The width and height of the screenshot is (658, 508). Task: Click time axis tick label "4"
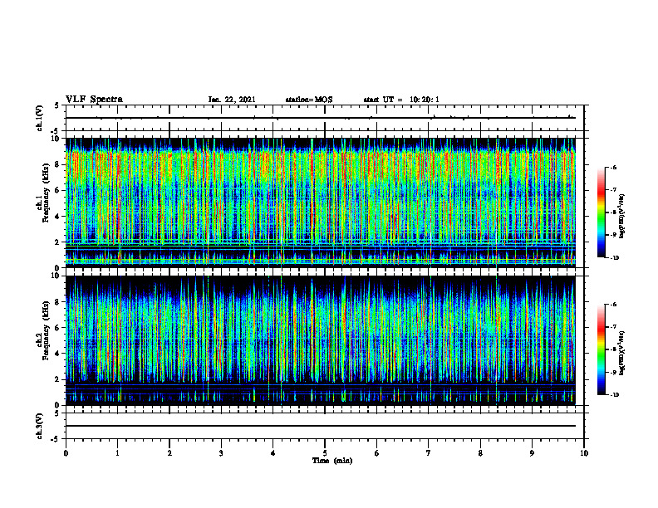tap(273, 453)
